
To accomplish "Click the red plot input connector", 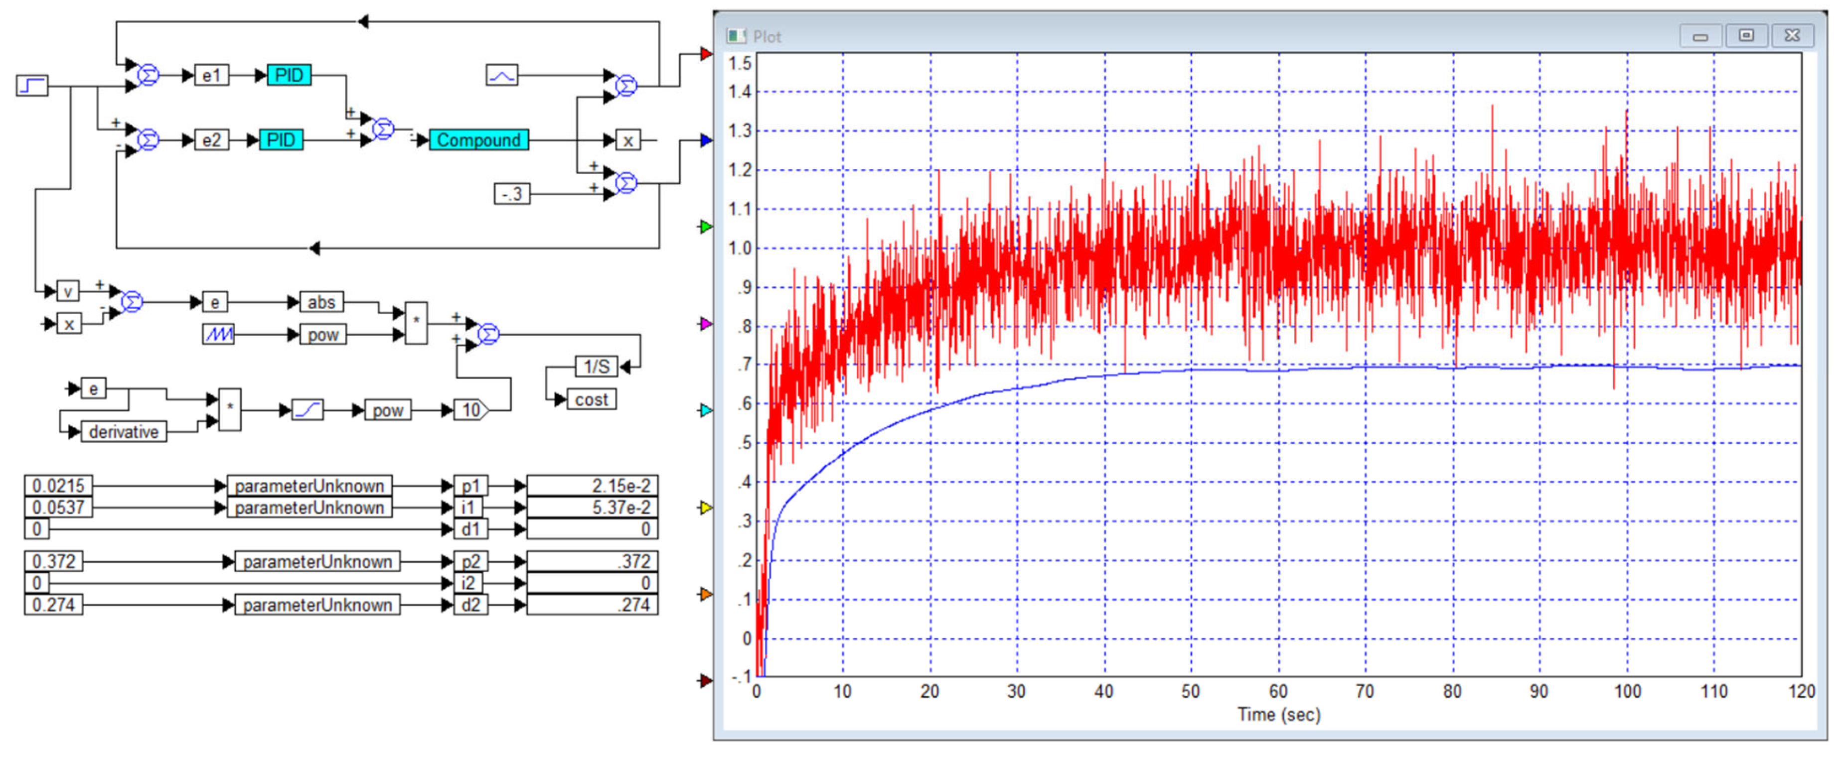I will [706, 54].
